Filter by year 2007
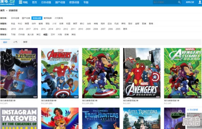 103,29
